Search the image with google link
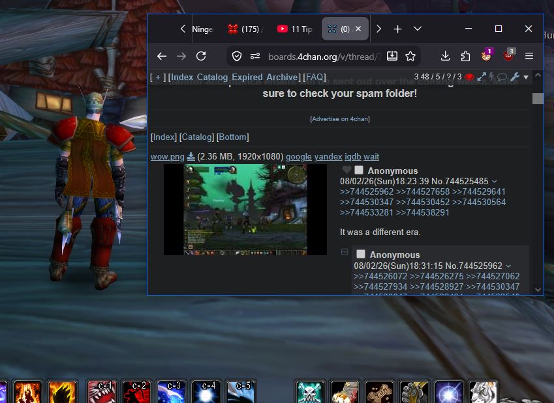The height and width of the screenshot is (403, 554). [x=299, y=156]
